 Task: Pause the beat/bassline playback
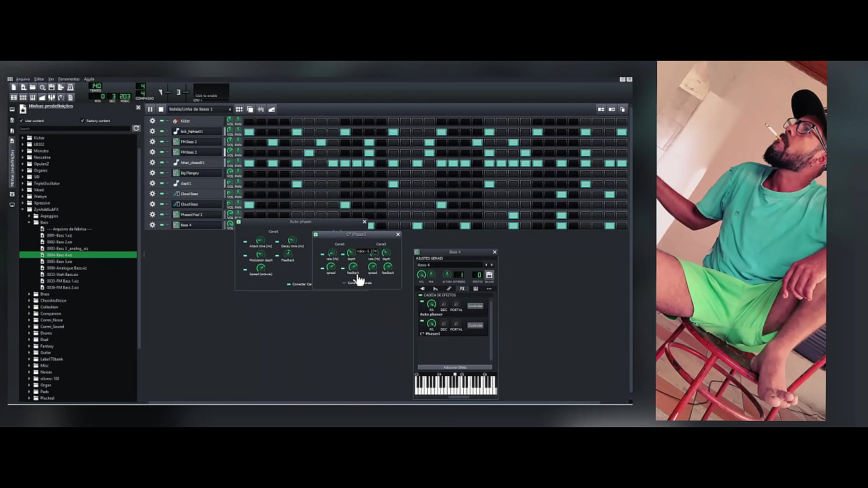click(x=151, y=109)
